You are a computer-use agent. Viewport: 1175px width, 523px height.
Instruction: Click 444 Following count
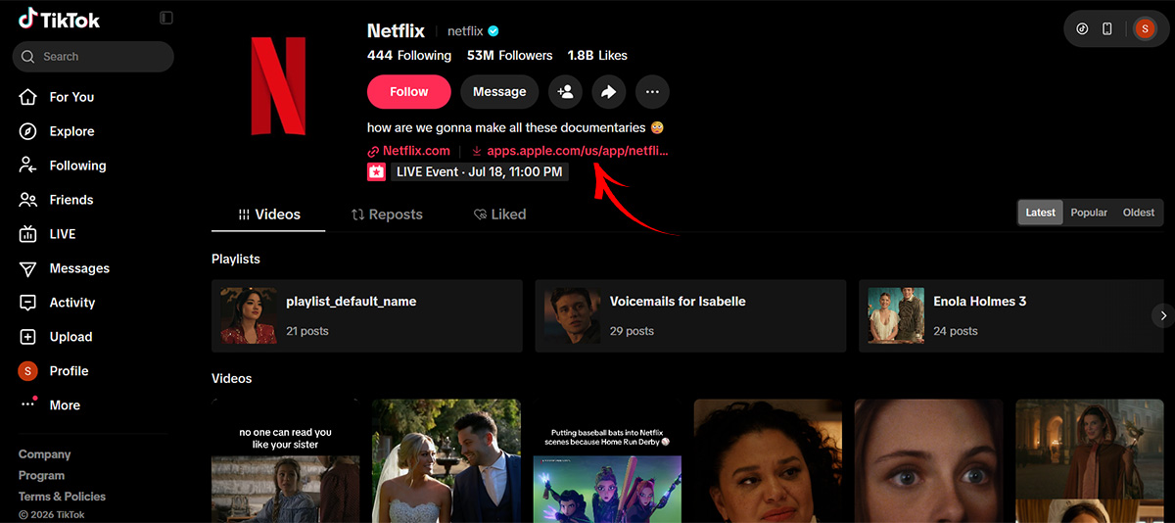[409, 56]
